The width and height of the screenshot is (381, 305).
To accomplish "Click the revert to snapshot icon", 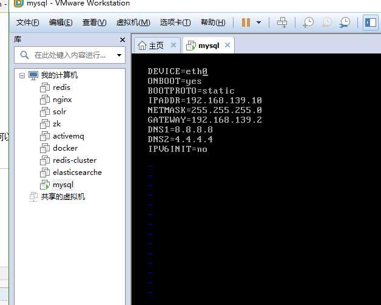I will (x=326, y=22).
